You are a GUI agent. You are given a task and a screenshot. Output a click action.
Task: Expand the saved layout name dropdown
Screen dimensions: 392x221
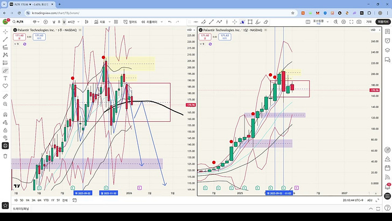click(327, 22)
